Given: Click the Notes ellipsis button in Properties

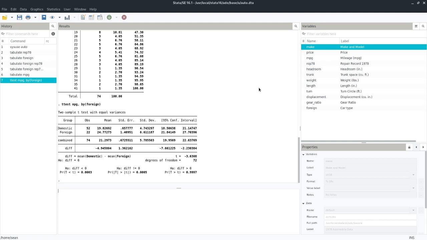Looking at the screenshot, I should pos(421,195).
